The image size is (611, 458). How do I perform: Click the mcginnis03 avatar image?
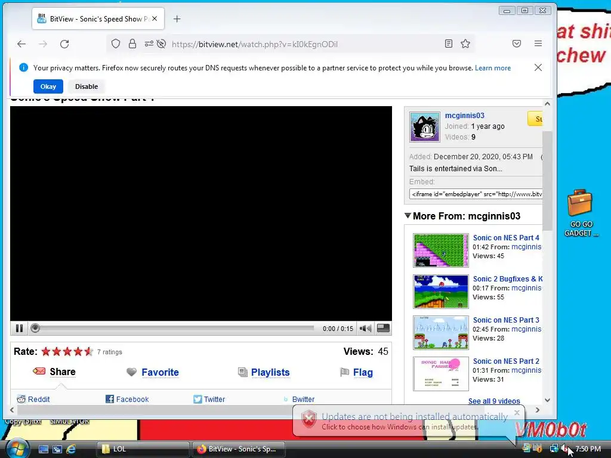pos(425,126)
